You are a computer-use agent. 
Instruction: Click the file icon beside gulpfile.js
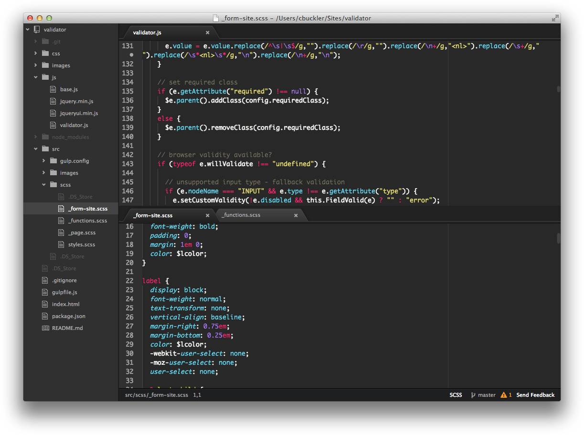tap(45, 292)
